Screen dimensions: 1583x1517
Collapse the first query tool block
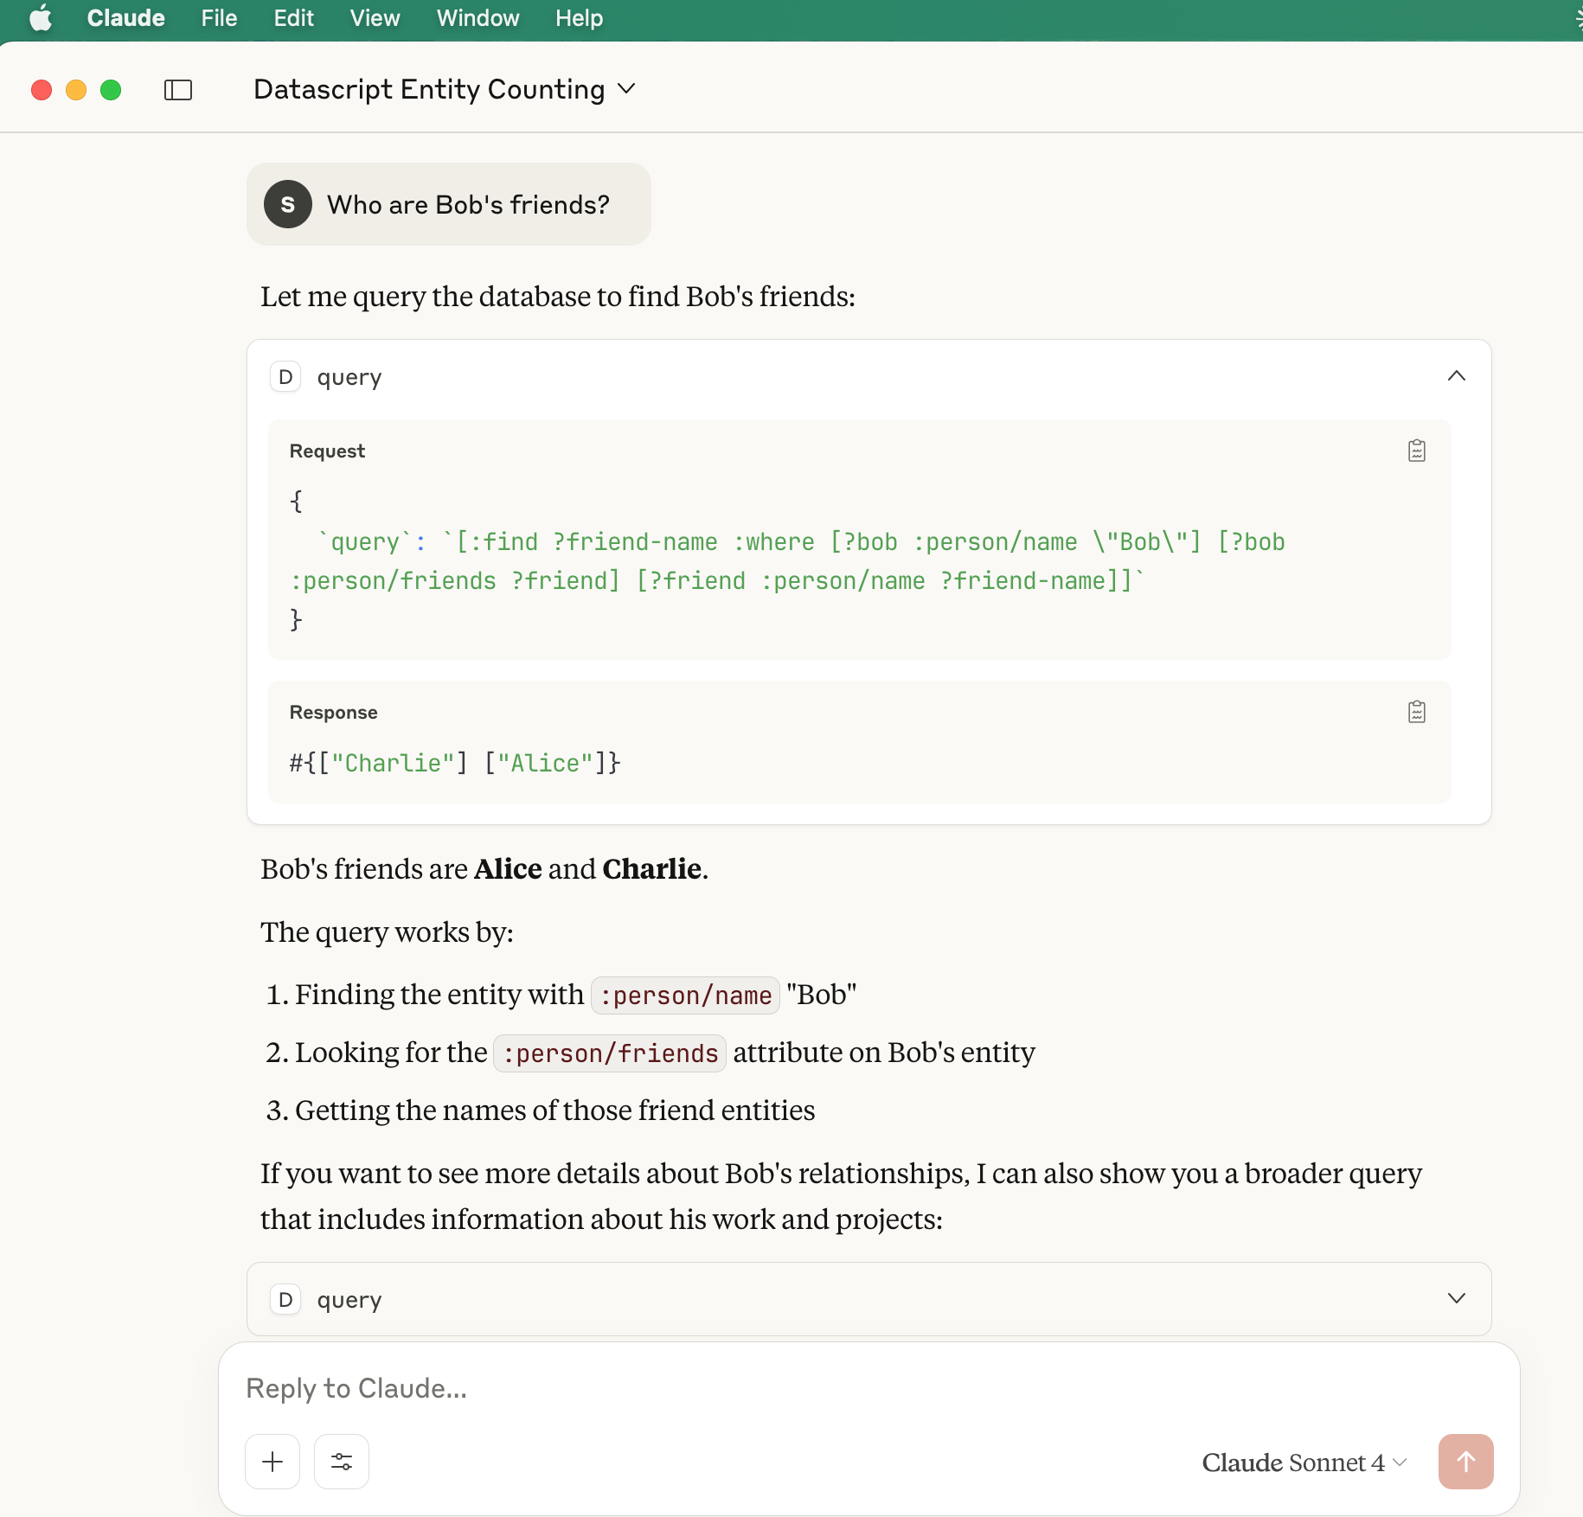1456,375
